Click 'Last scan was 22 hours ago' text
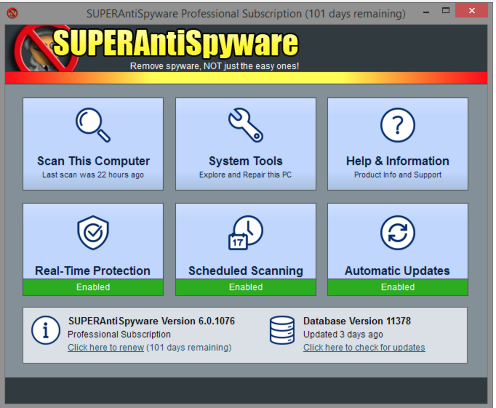496x408 pixels. coord(93,175)
